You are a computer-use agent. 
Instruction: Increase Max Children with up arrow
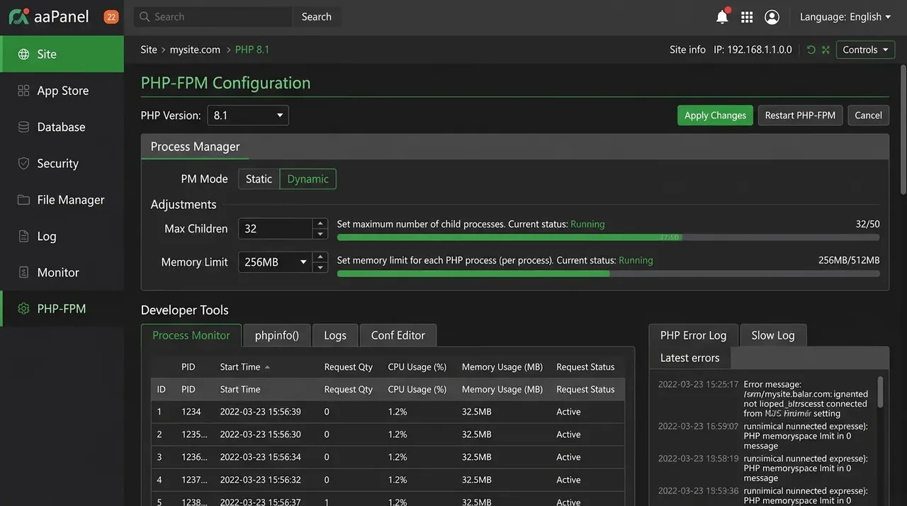pos(320,224)
